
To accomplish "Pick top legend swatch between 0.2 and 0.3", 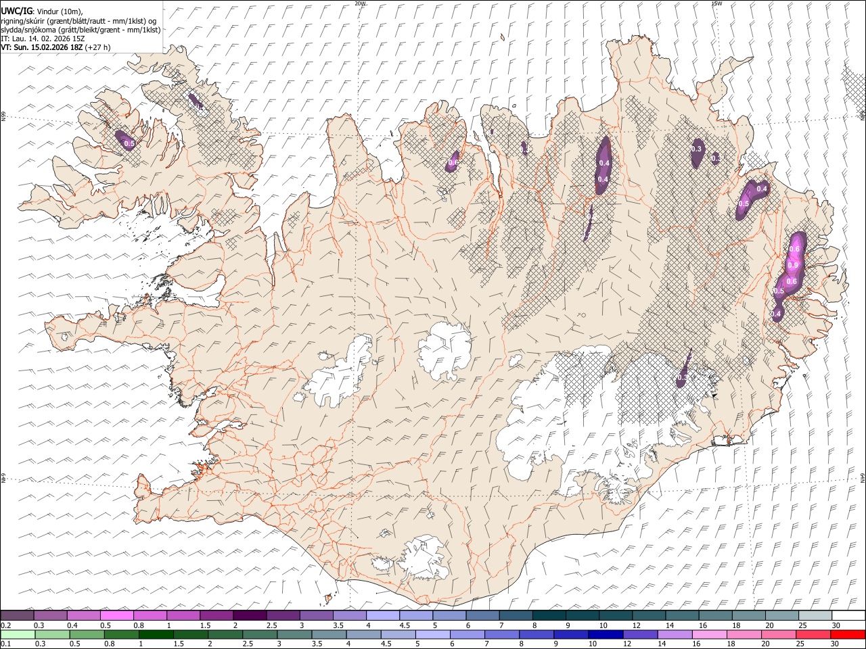I will tap(18, 615).
